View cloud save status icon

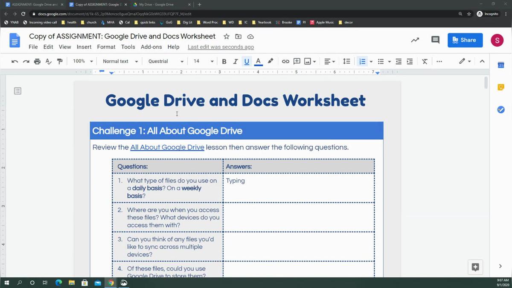[x=250, y=37]
